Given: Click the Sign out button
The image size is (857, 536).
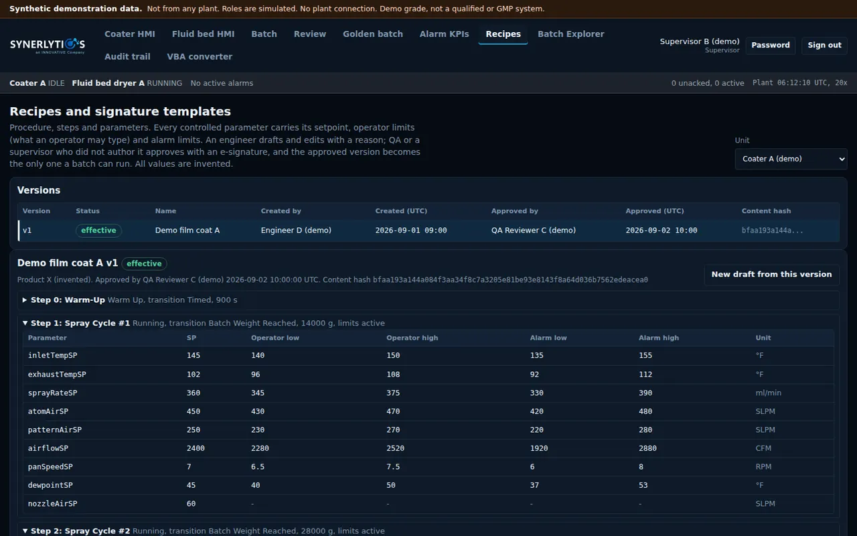Looking at the screenshot, I should (x=824, y=46).
